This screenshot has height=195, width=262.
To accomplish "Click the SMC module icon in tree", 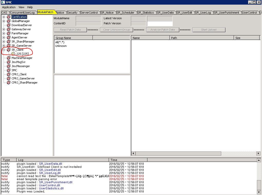I will click(9, 70).
